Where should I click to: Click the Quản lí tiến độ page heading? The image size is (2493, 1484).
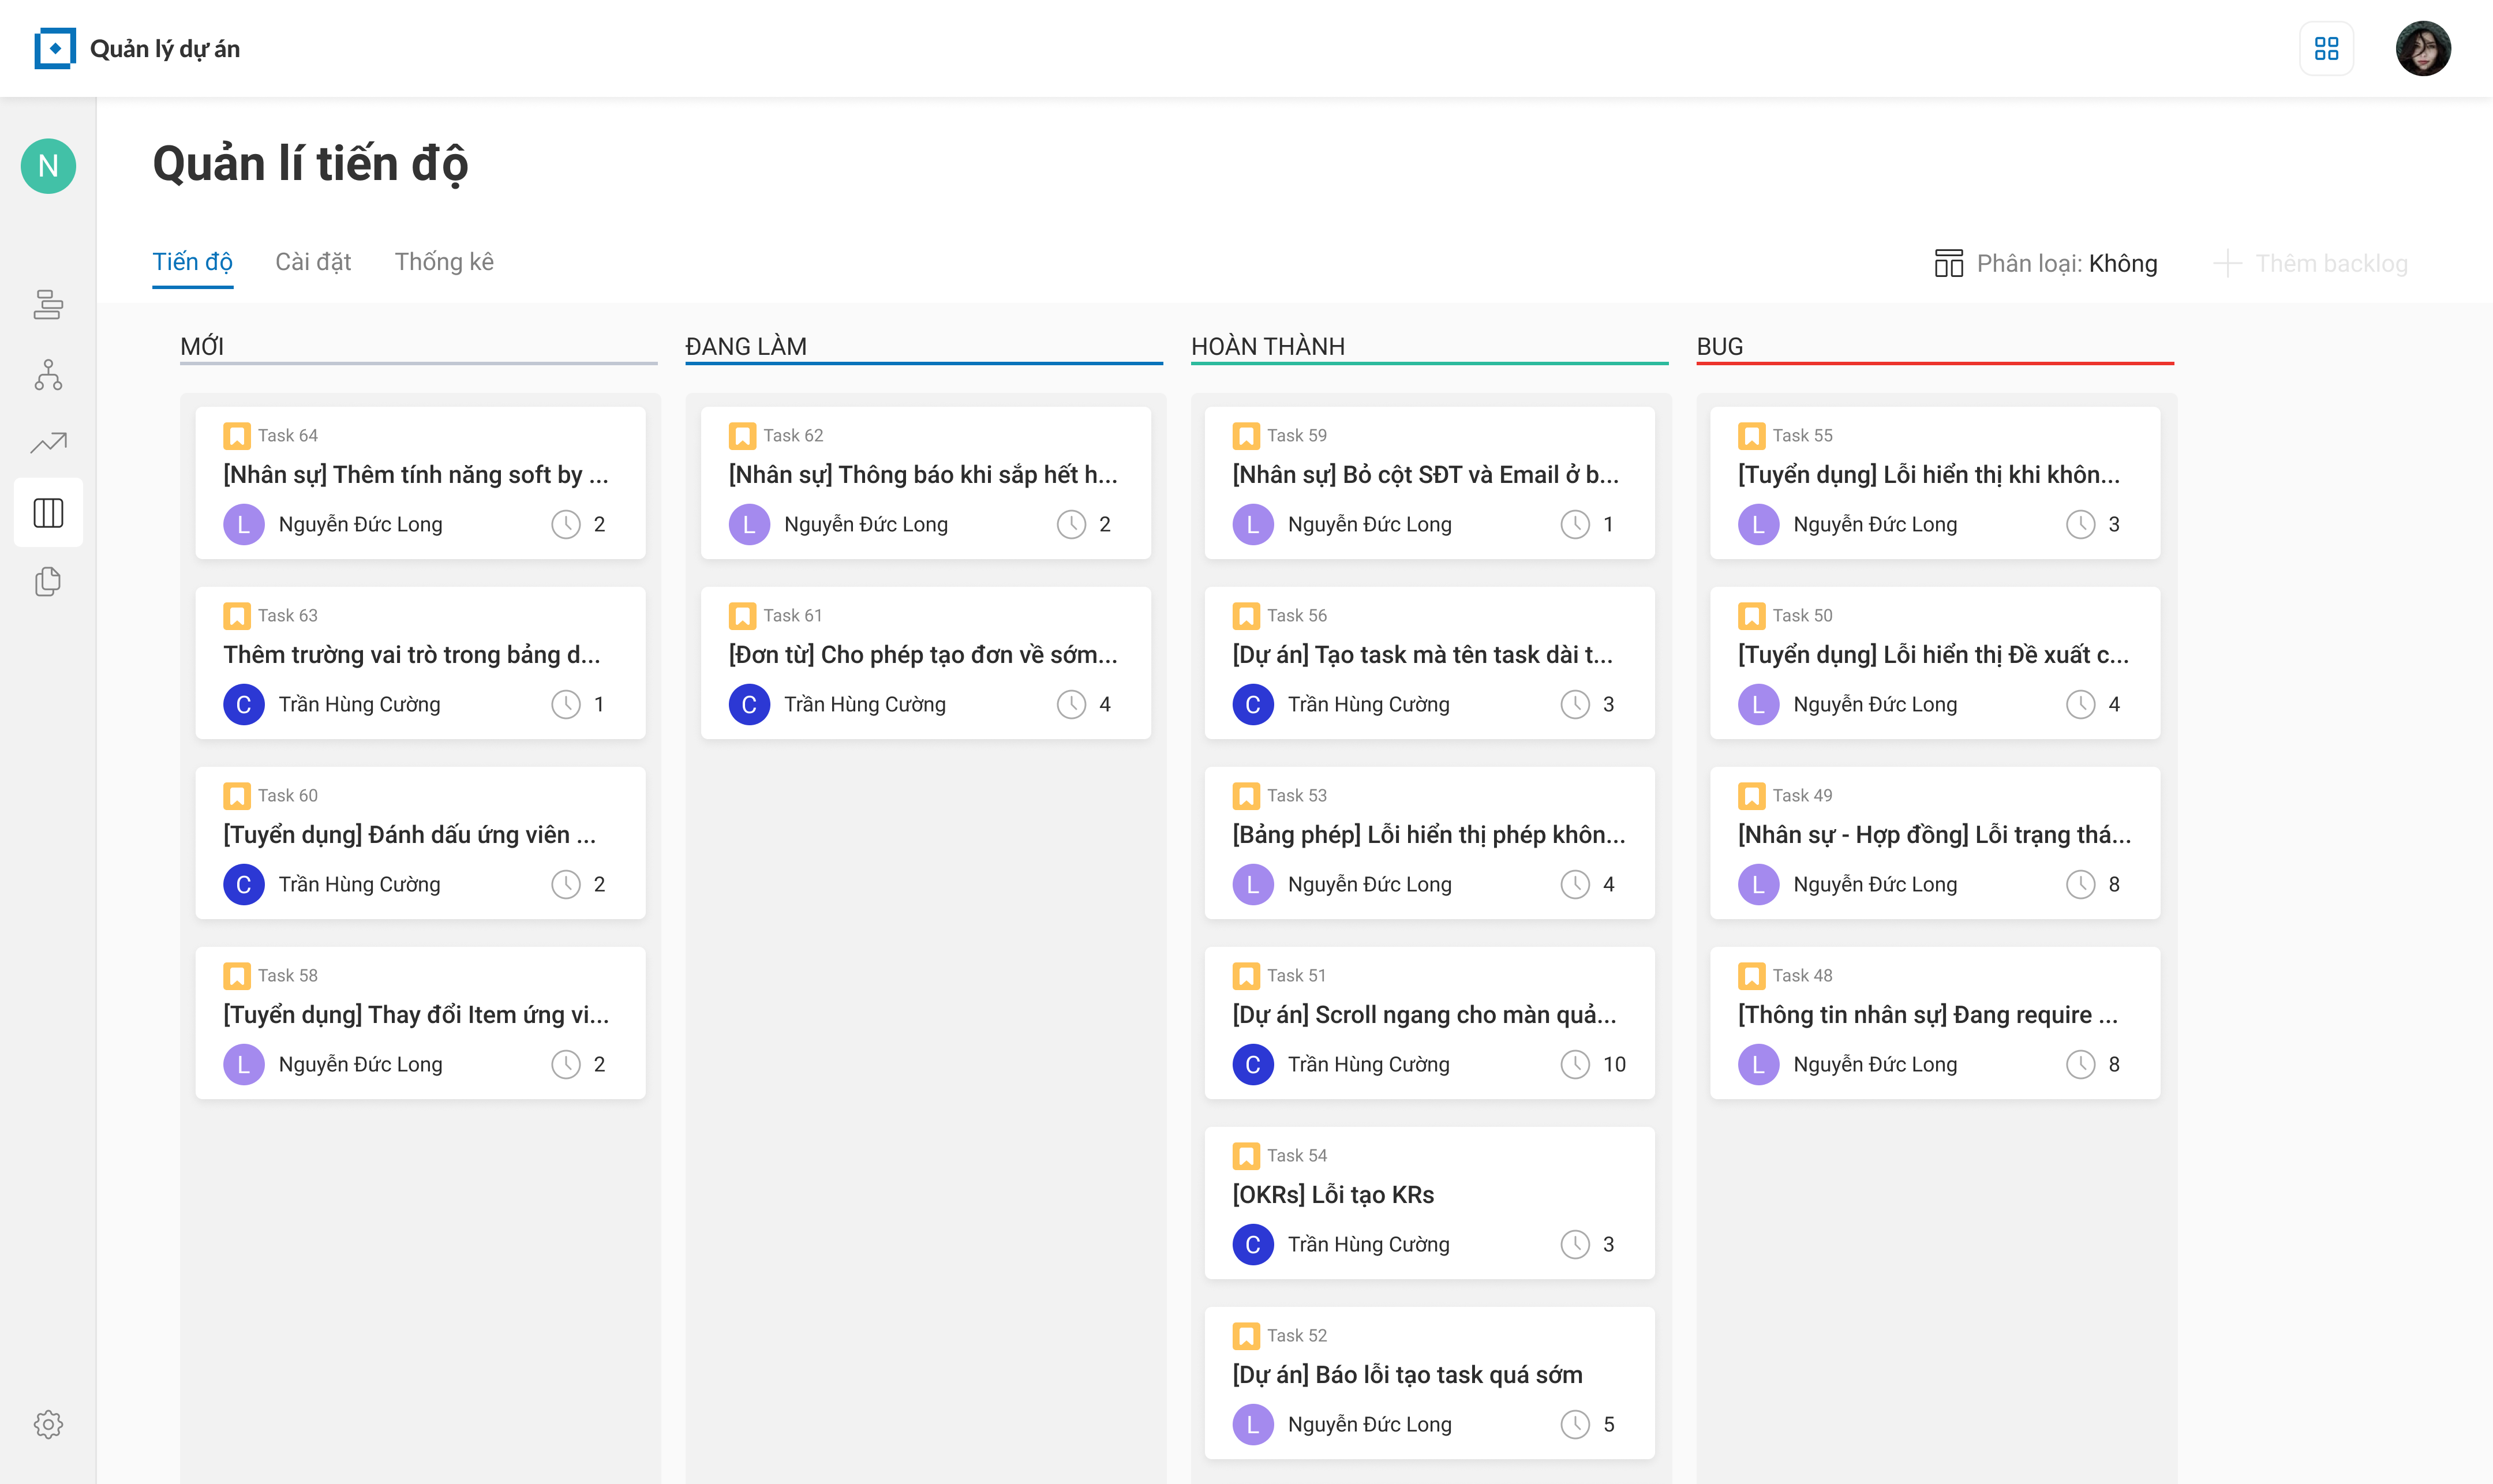(x=310, y=163)
